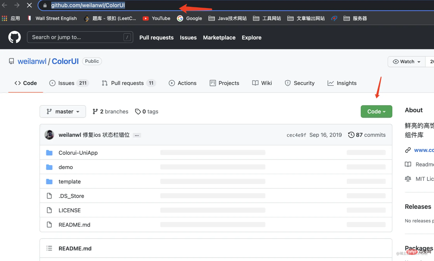This screenshot has width=434, height=261.
Task: Open 服务器 bookmark folder
Action: (355, 18)
